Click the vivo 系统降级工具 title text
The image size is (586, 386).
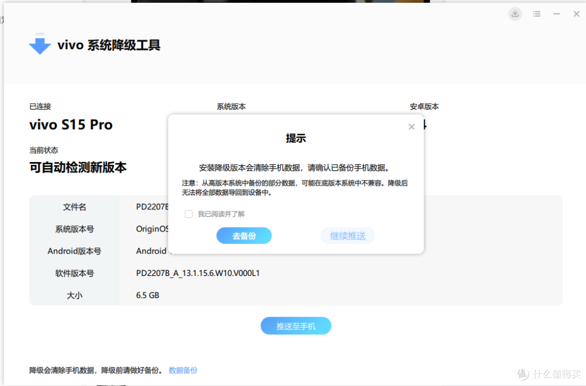pos(109,45)
